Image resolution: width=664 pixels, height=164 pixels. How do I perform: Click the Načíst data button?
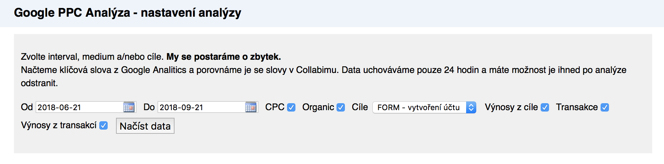(x=145, y=126)
